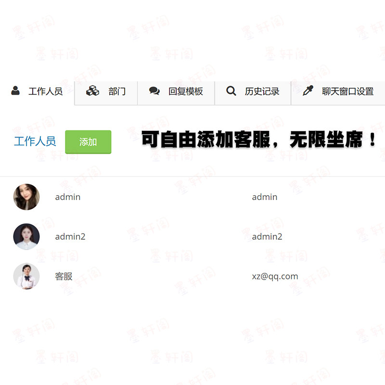The width and height of the screenshot is (385, 385).
Task: Click the chat bubbles icon for 回复模板
Action: 154,91
